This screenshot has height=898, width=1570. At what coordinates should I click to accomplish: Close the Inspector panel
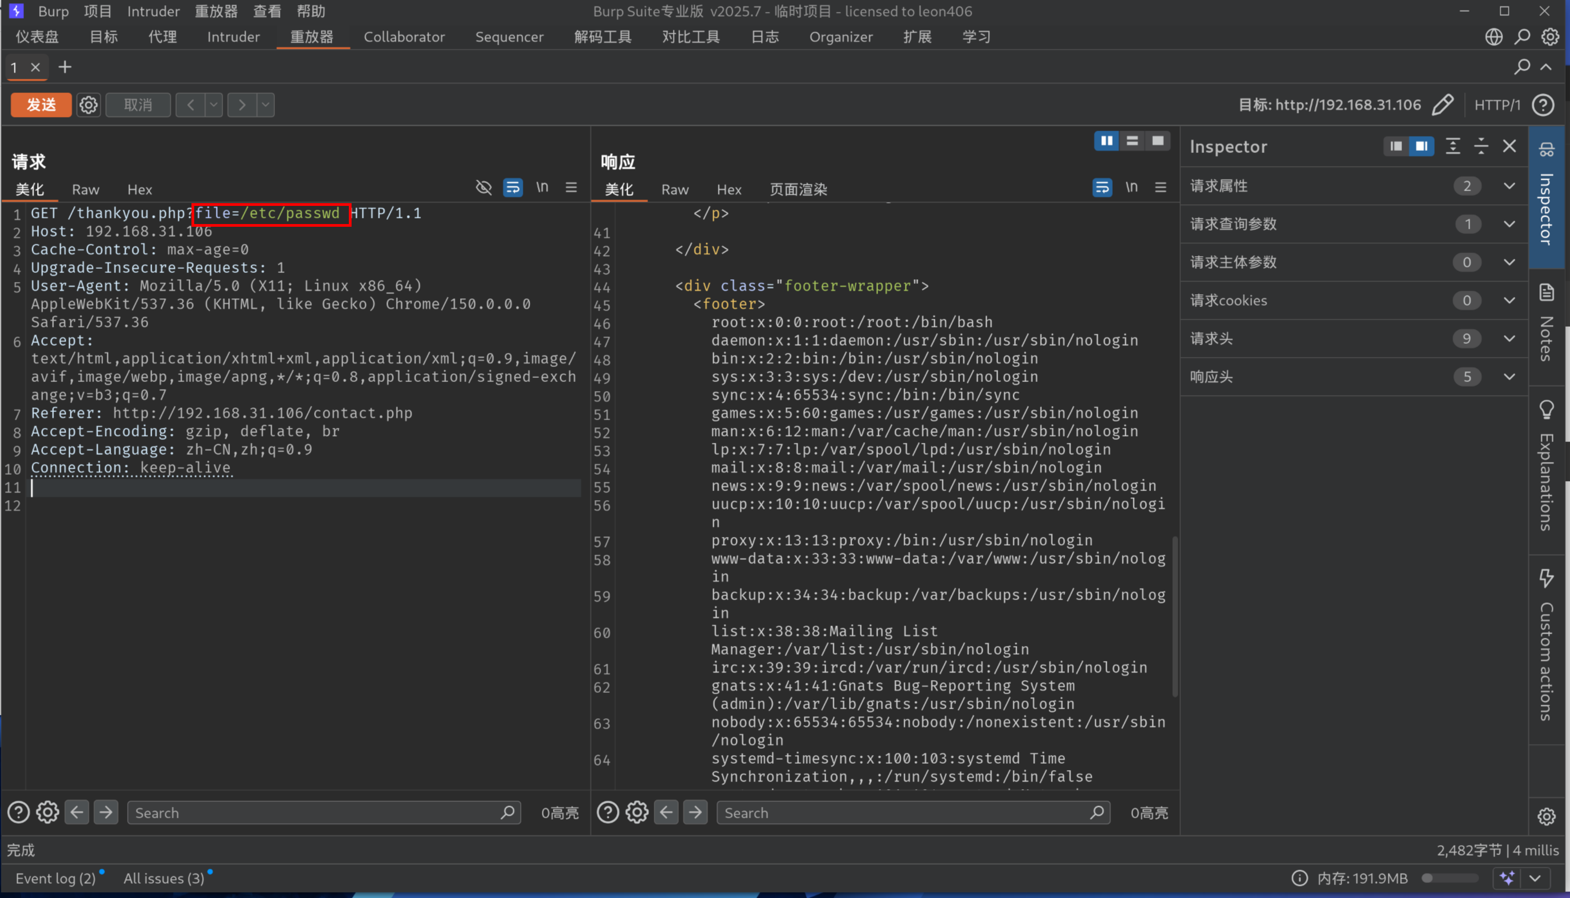[1510, 146]
